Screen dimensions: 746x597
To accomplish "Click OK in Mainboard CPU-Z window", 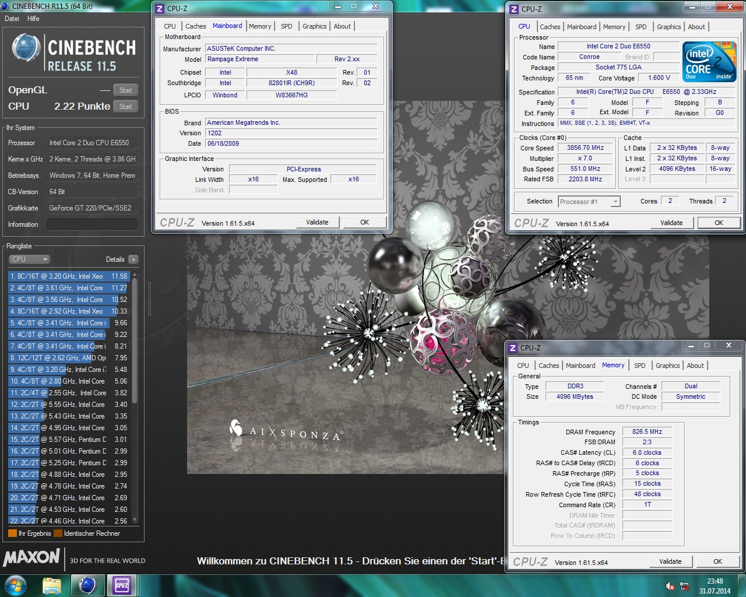I will point(364,222).
